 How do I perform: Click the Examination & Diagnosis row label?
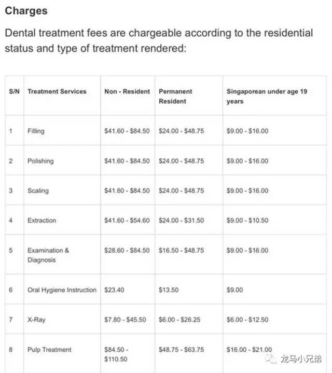coord(48,255)
